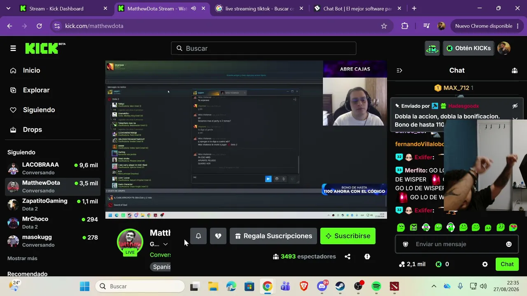Switch to Chat Bot tab
Screen dimensions: 527x296
pyautogui.click(x=357, y=9)
